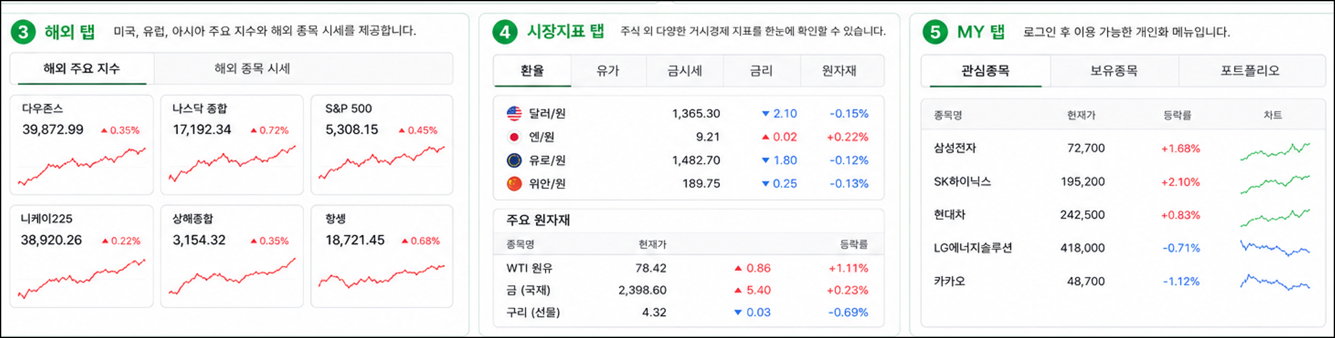
Task: Switch to the 금리 tab
Action: click(761, 70)
